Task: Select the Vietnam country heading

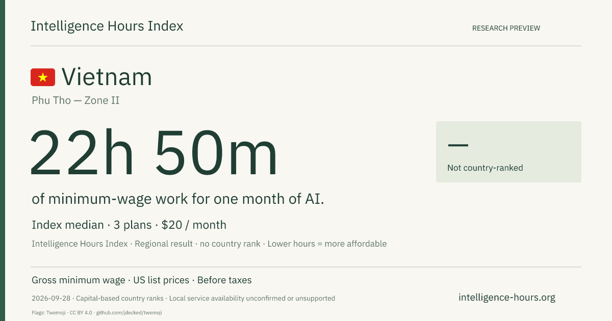Action: (x=107, y=77)
